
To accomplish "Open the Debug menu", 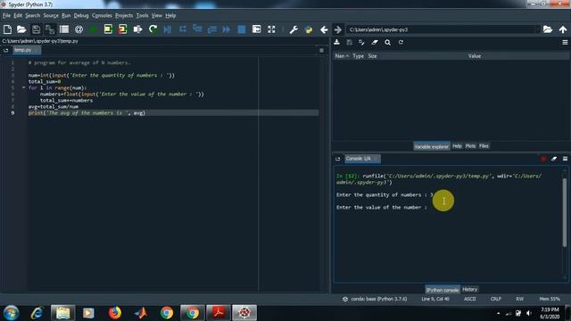I will 81,16.
